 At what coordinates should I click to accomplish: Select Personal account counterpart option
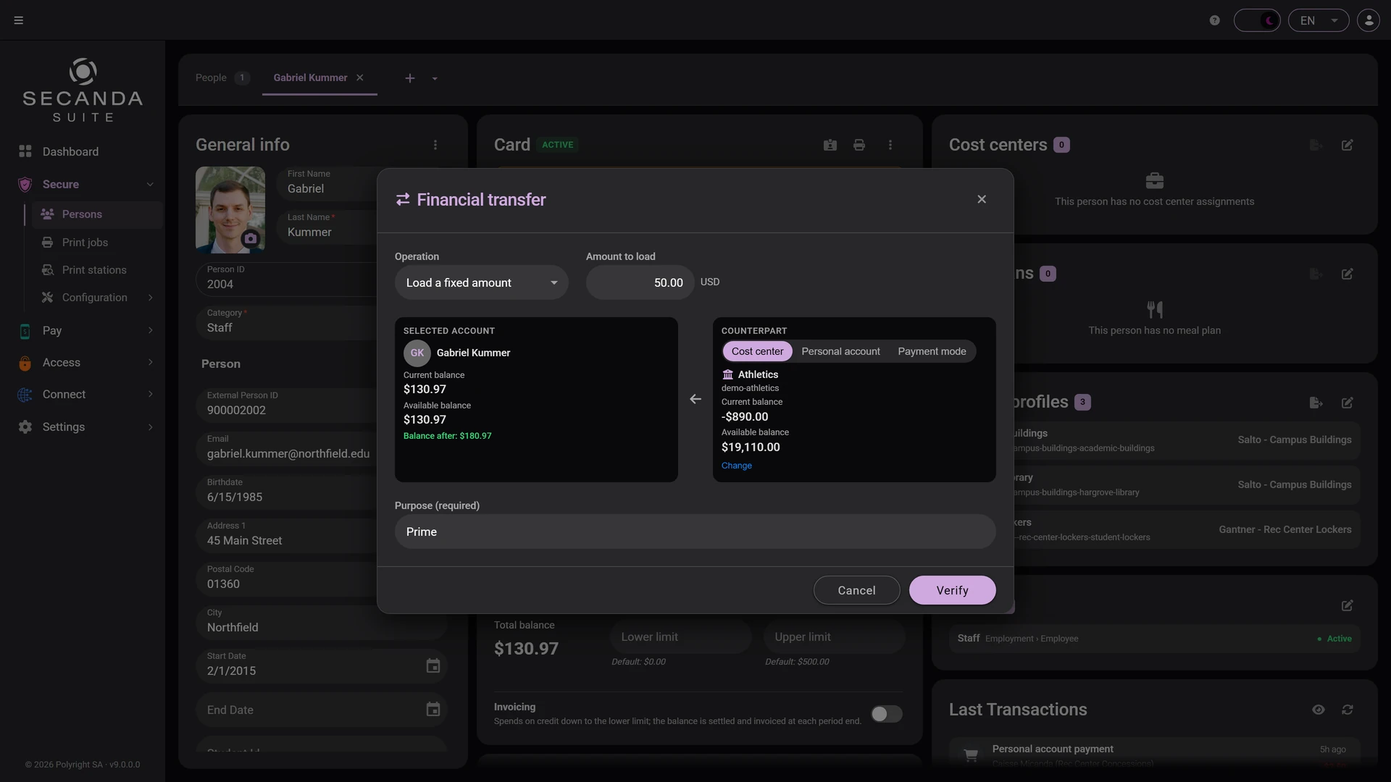tap(840, 351)
